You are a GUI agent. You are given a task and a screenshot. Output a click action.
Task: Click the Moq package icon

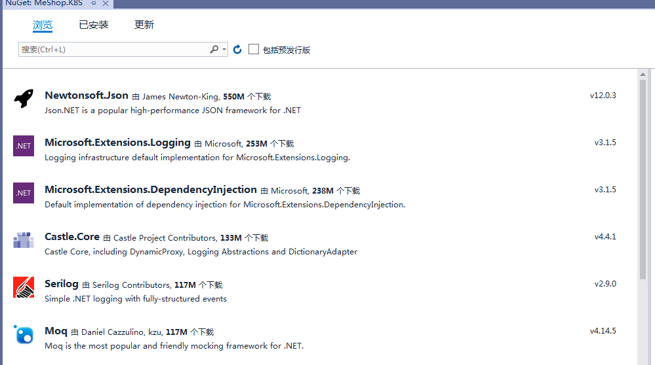[24, 334]
